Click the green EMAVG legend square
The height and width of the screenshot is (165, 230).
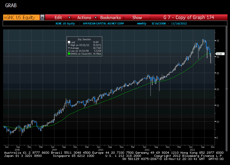(x=69, y=54)
